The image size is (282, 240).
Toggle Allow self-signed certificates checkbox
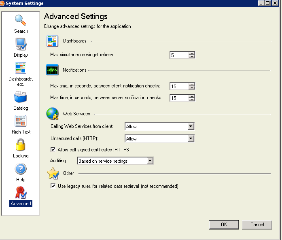click(x=53, y=150)
